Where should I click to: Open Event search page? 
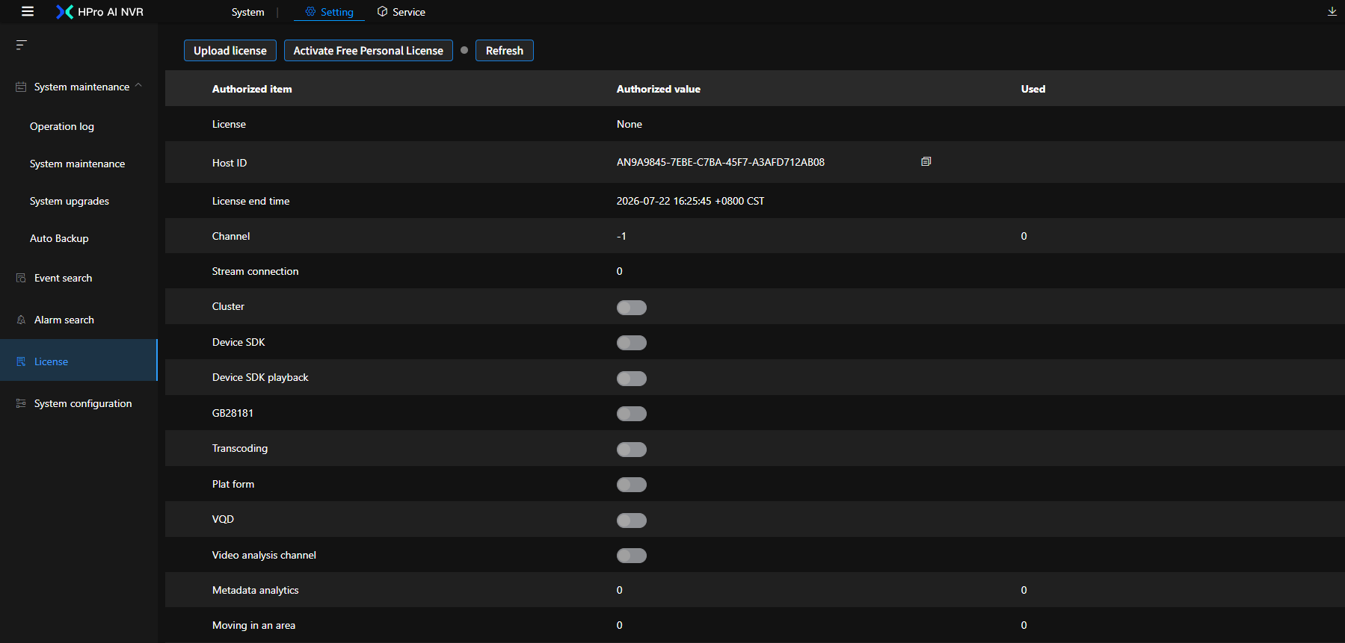pos(64,278)
